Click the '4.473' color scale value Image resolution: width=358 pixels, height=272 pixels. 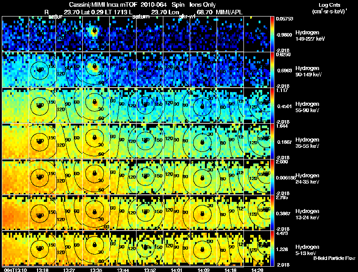282,233
